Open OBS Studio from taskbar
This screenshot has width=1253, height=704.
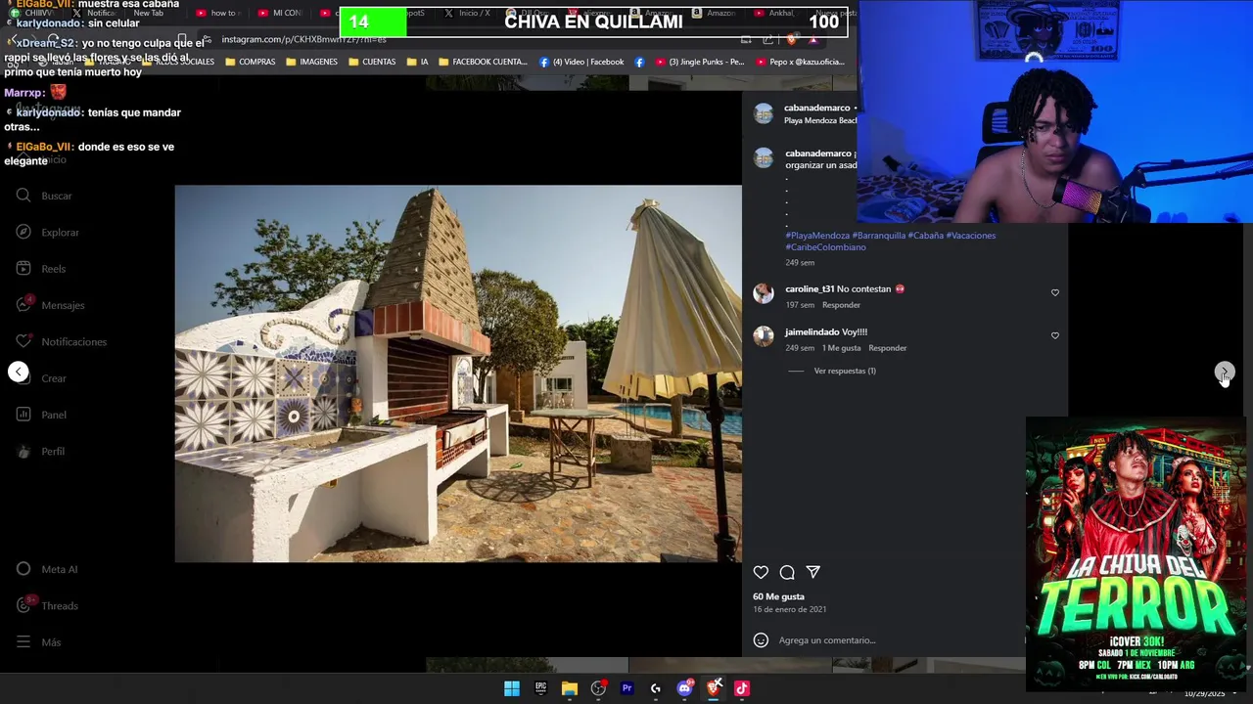click(598, 688)
